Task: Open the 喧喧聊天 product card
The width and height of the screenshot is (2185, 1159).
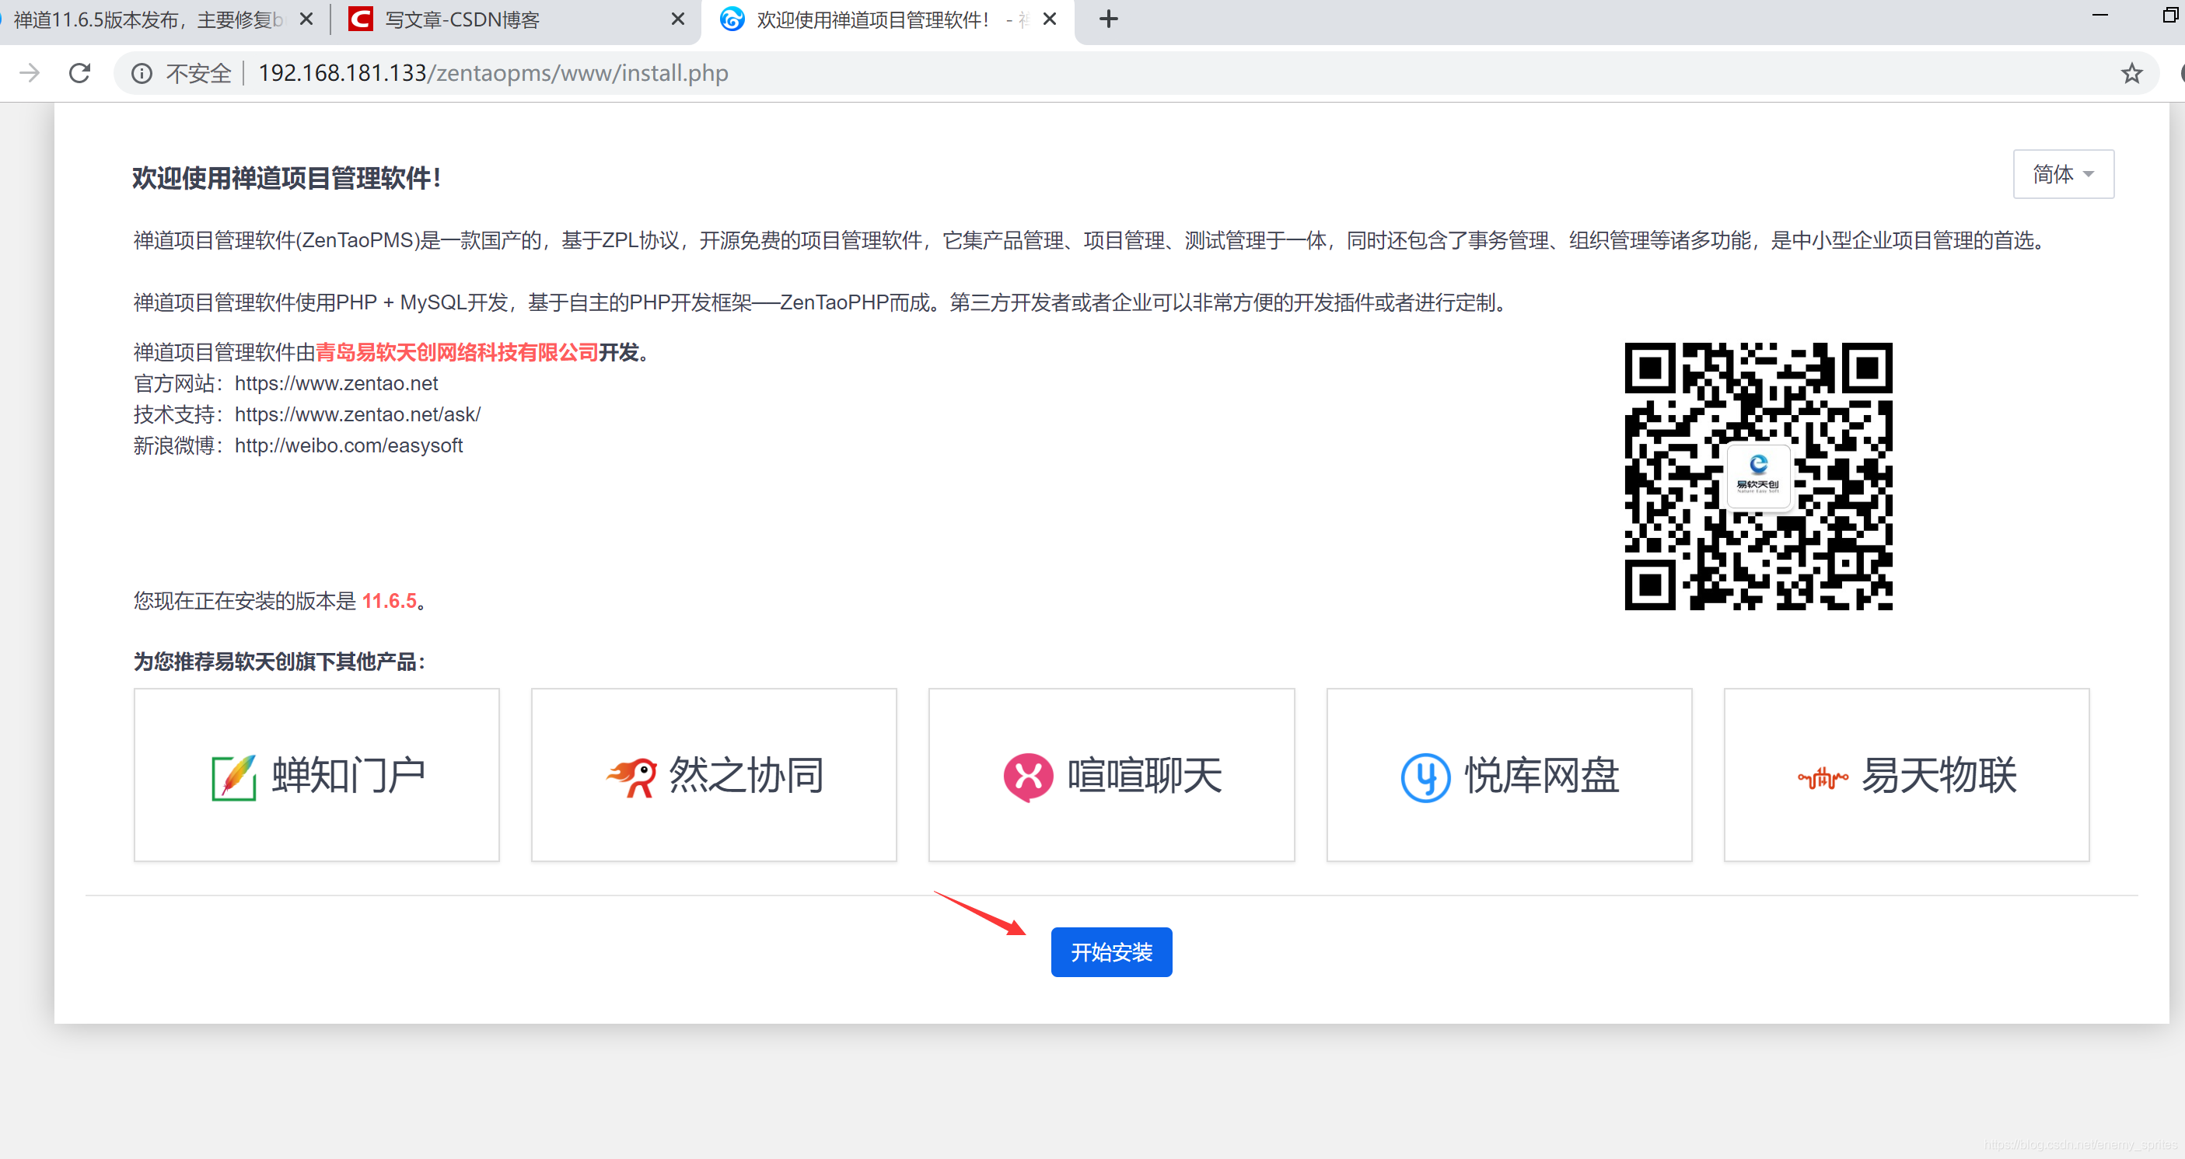Action: click(1111, 775)
